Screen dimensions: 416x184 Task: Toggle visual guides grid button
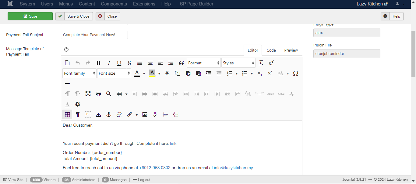tap(67, 114)
